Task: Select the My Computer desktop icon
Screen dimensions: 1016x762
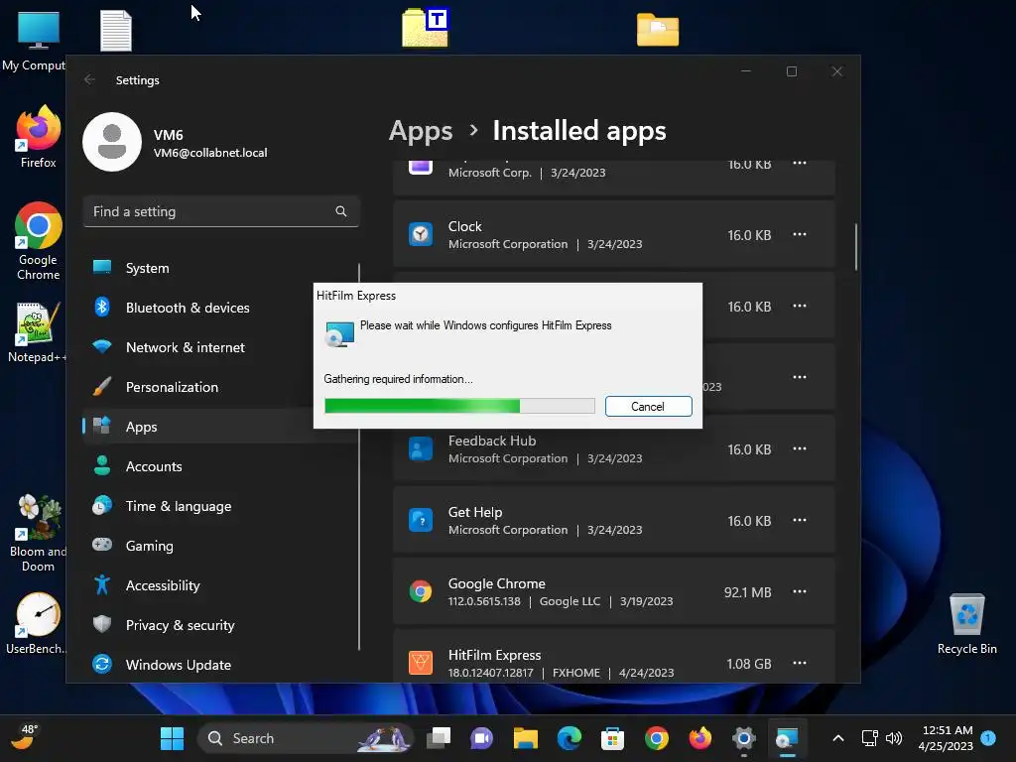Action: (35, 40)
